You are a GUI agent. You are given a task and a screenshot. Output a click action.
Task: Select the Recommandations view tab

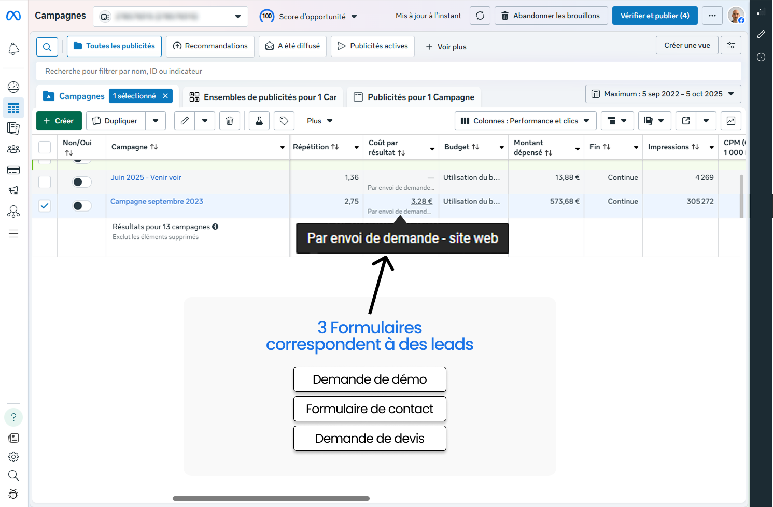210,46
